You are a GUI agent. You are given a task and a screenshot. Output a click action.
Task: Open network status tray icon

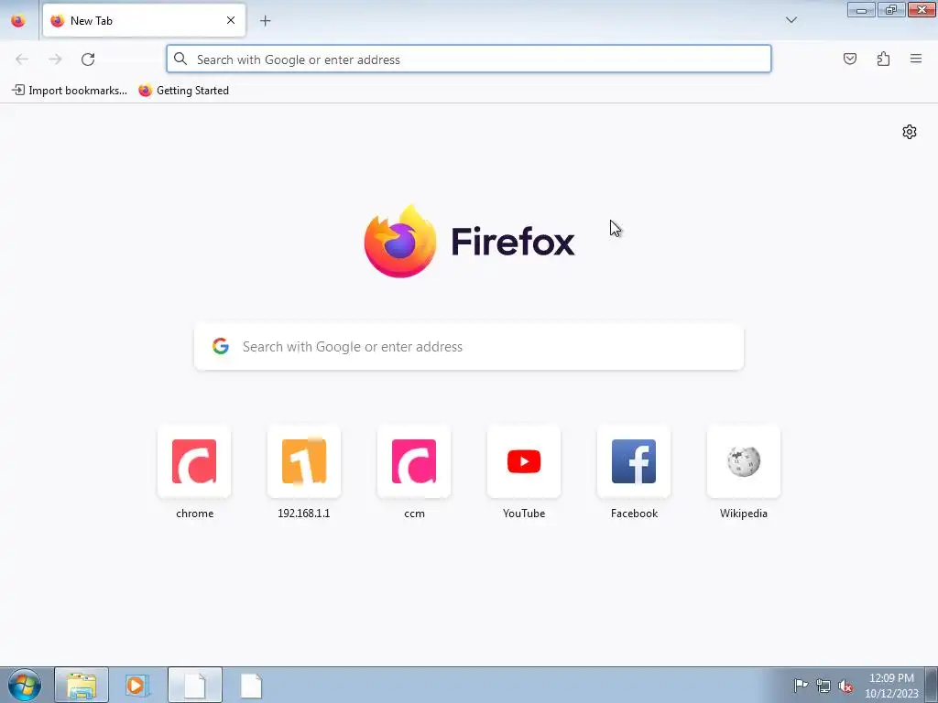tap(823, 686)
